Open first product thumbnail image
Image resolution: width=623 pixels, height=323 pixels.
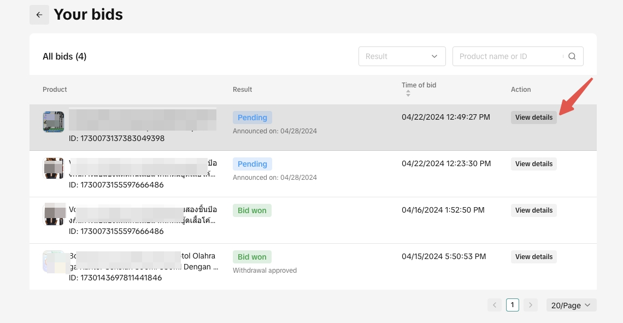pos(54,122)
